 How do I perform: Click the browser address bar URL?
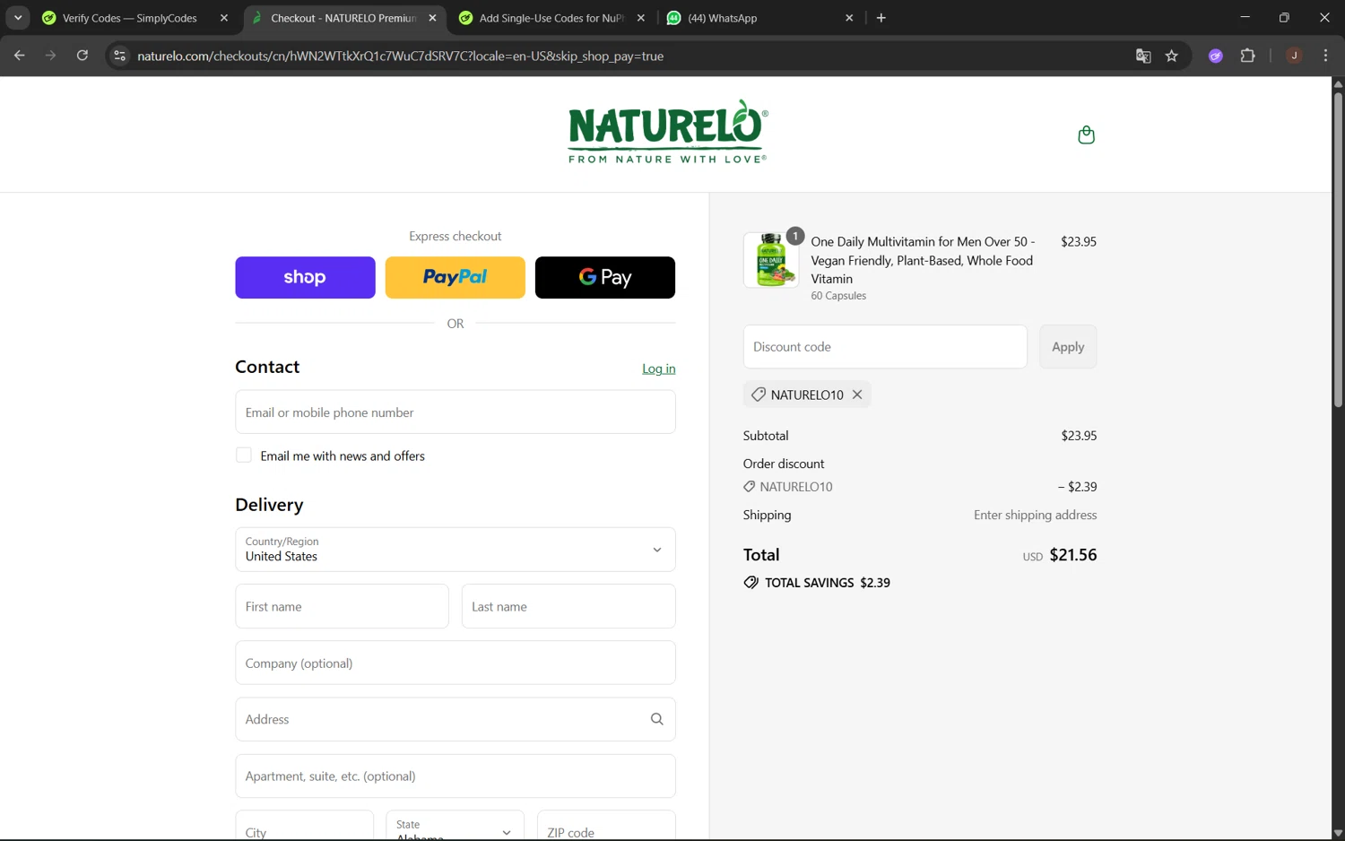[401, 56]
